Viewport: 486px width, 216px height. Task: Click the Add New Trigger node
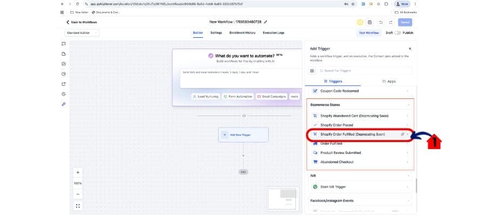[244, 135]
